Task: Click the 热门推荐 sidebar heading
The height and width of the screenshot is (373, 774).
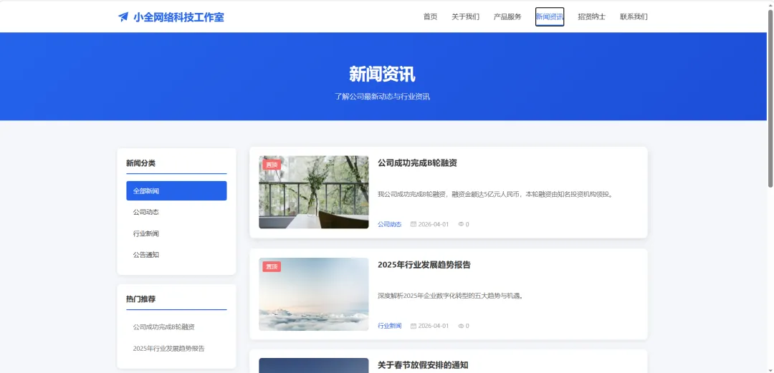Action: pyautogui.click(x=140, y=299)
